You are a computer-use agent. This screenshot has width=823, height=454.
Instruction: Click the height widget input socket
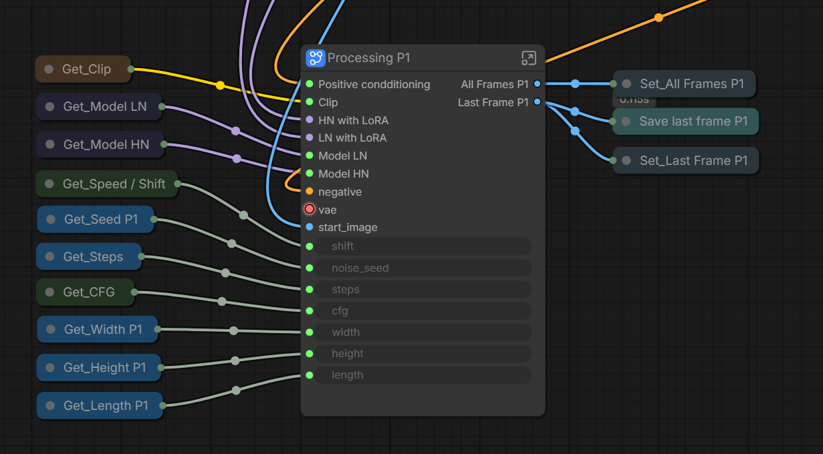(310, 353)
